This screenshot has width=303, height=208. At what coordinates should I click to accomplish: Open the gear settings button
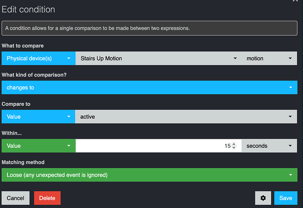click(x=263, y=198)
